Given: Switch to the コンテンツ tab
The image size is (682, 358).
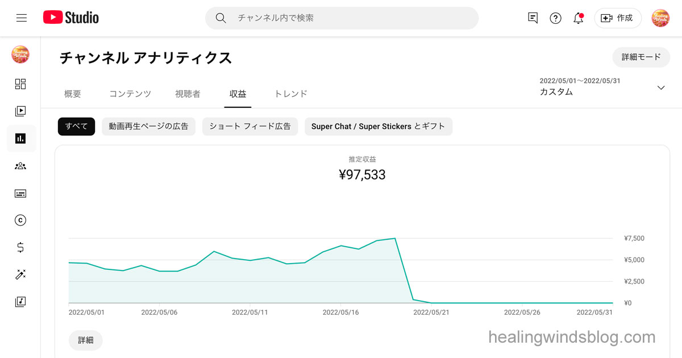Looking at the screenshot, I should tap(130, 94).
